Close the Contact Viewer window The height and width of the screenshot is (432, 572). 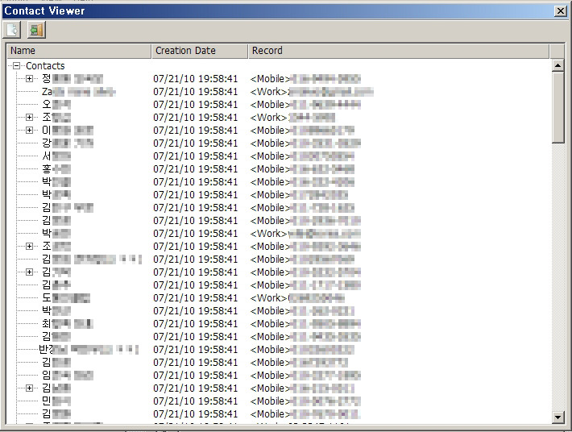tap(561, 10)
